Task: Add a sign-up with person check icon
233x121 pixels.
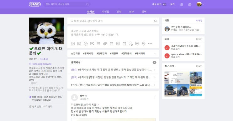Action: (x=131, y=43)
